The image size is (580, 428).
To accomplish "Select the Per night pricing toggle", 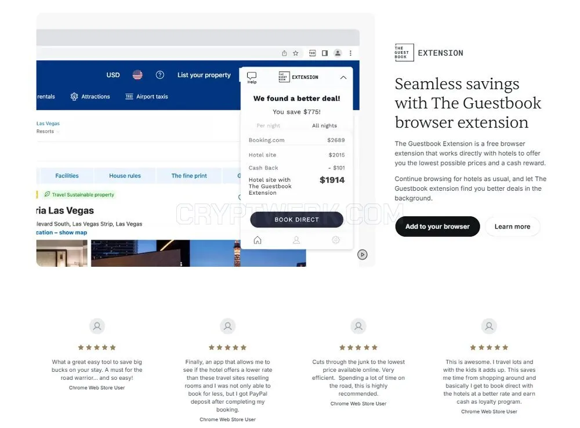I will coord(268,126).
